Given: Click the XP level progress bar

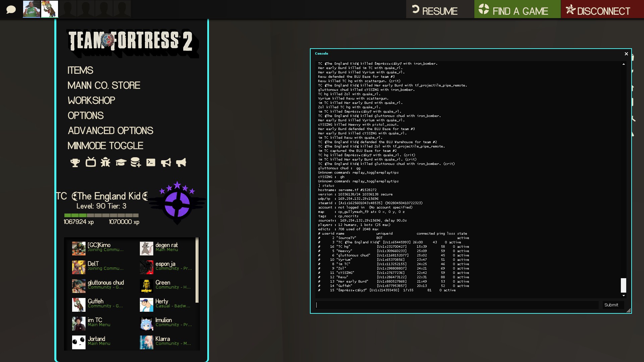Looking at the screenshot, I should point(101,215).
